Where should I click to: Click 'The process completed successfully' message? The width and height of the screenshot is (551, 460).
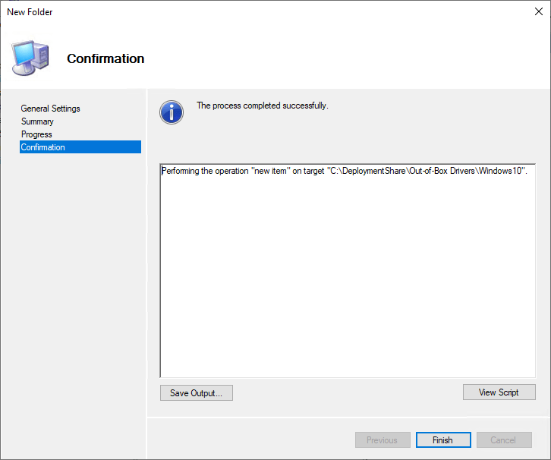[262, 106]
